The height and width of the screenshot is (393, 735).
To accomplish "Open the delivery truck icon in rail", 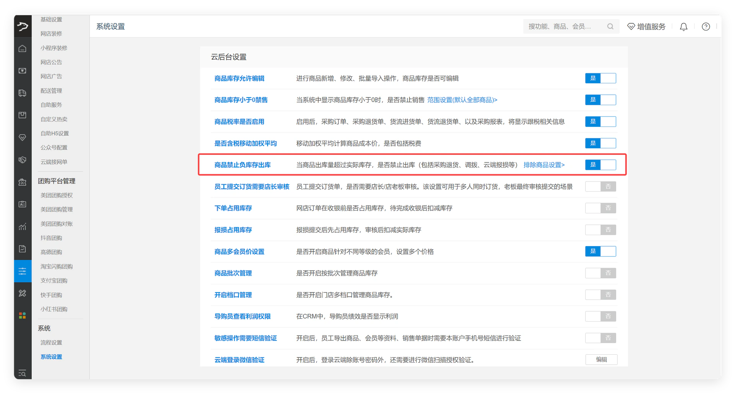I will click(23, 93).
